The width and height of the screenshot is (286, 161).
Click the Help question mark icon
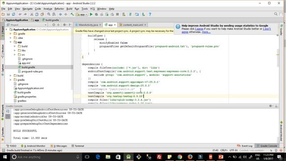[x=150, y=14]
